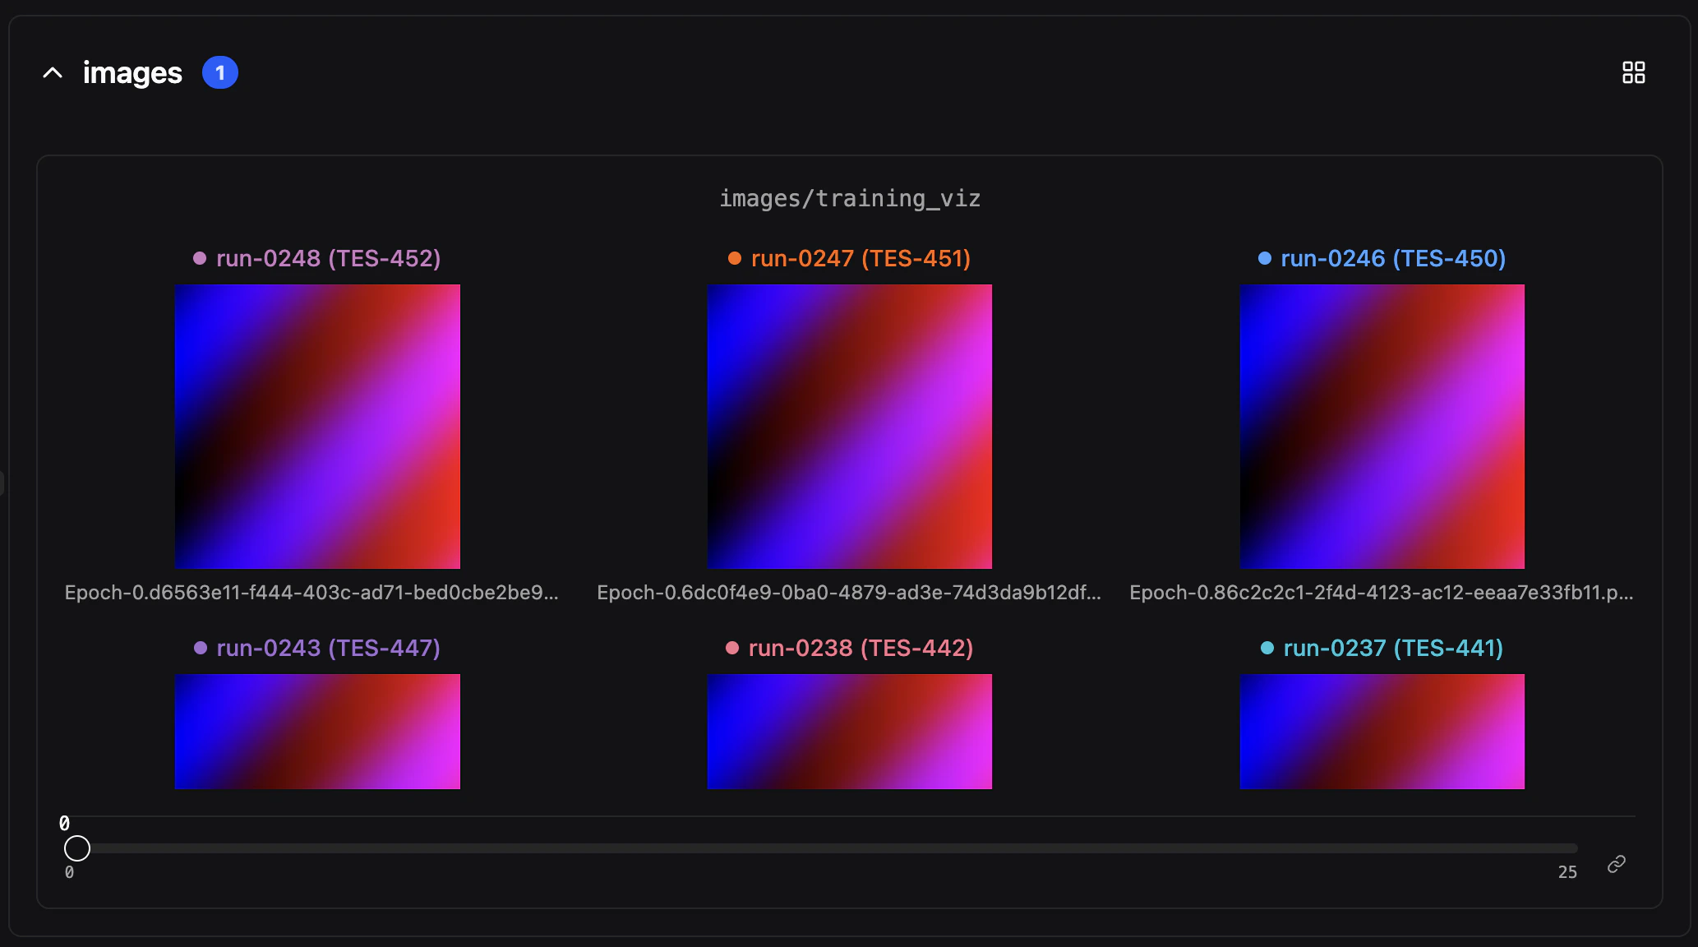
Task: Click the colored dot beside run-0248
Action: point(199,258)
